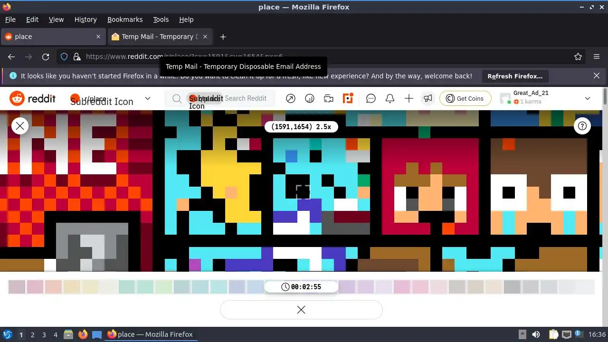Click the Search Reddit field
Screen dimensions: 608x342
(x=220, y=98)
